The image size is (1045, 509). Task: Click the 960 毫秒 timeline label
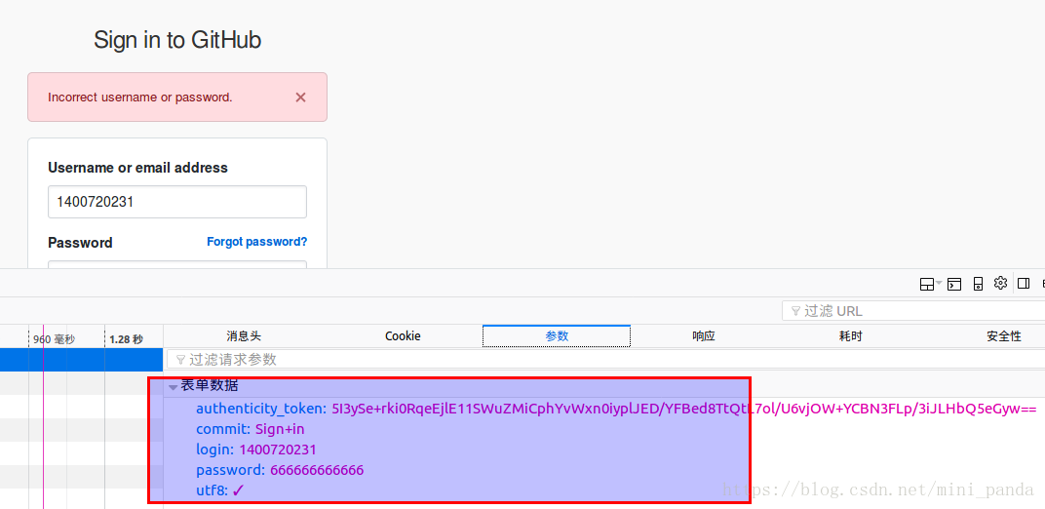click(54, 339)
